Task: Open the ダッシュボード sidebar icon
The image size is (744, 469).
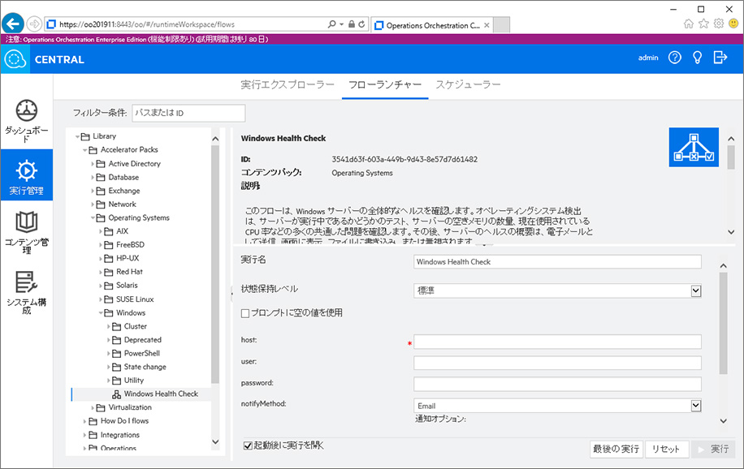Action: pyautogui.click(x=27, y=119)
